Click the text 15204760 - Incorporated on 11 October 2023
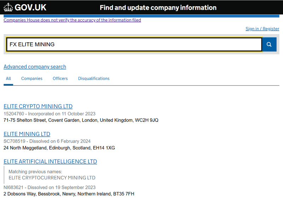Screen dimensions: 283x198 coord(50,114)
